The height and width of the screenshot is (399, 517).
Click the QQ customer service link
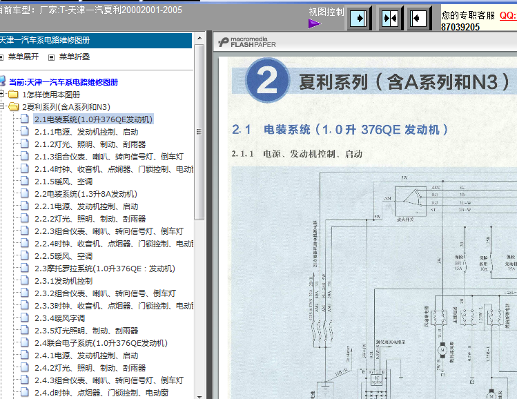507,14
